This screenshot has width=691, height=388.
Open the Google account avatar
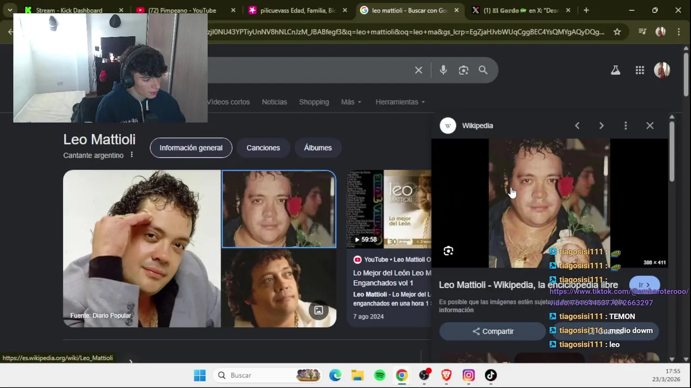(662, 70)
